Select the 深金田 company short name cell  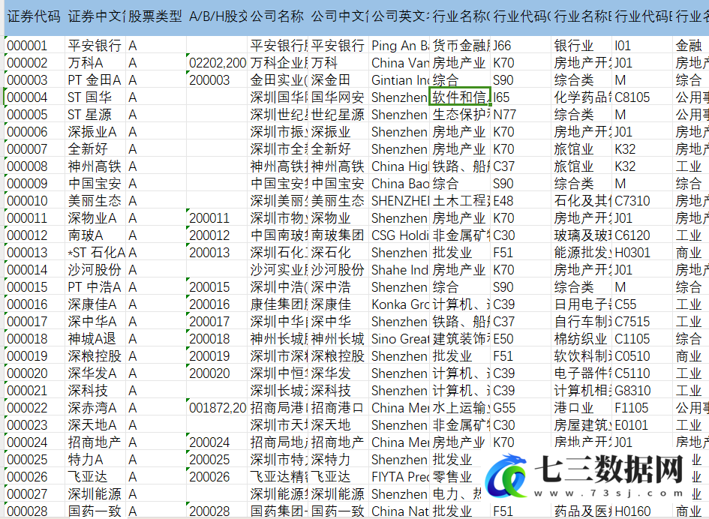coord(338,80)
